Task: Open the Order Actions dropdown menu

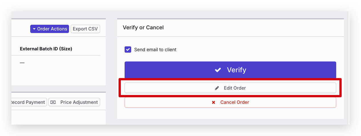Action: point(50,29)
